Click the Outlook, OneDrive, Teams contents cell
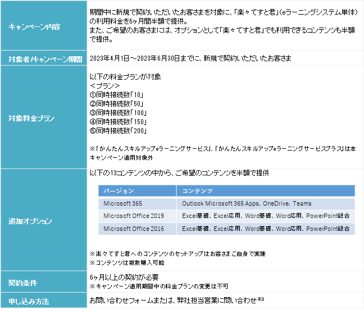 [266, 203]
